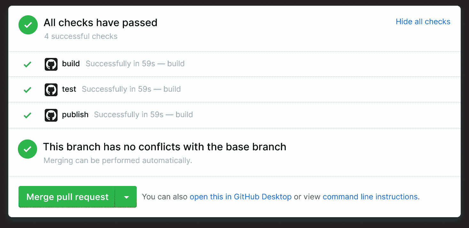Click the green circle beside the no conflicts message
This screenshot has width=469, height=228.
[28, 149]
